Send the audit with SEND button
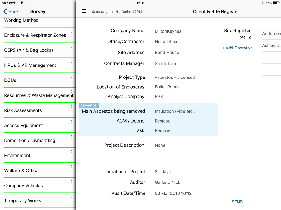281x210 pixels. [237, 202]
